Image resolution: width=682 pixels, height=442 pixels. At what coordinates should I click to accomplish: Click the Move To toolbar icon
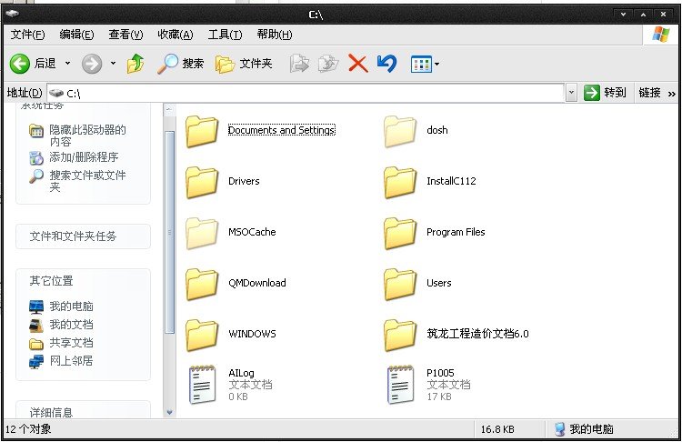pyautogui.click(x=299, y=64)
